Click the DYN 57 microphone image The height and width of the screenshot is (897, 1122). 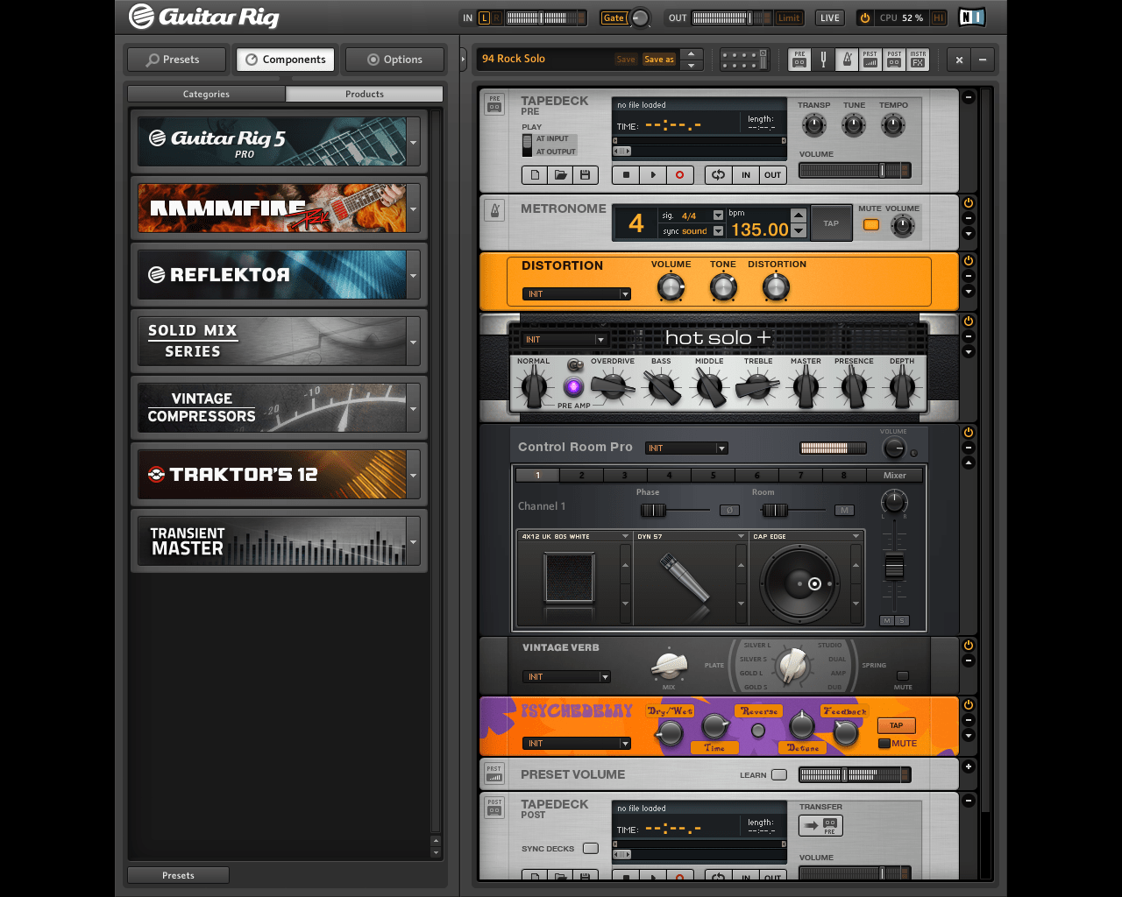pyautogui.click(x=685, y=578)
